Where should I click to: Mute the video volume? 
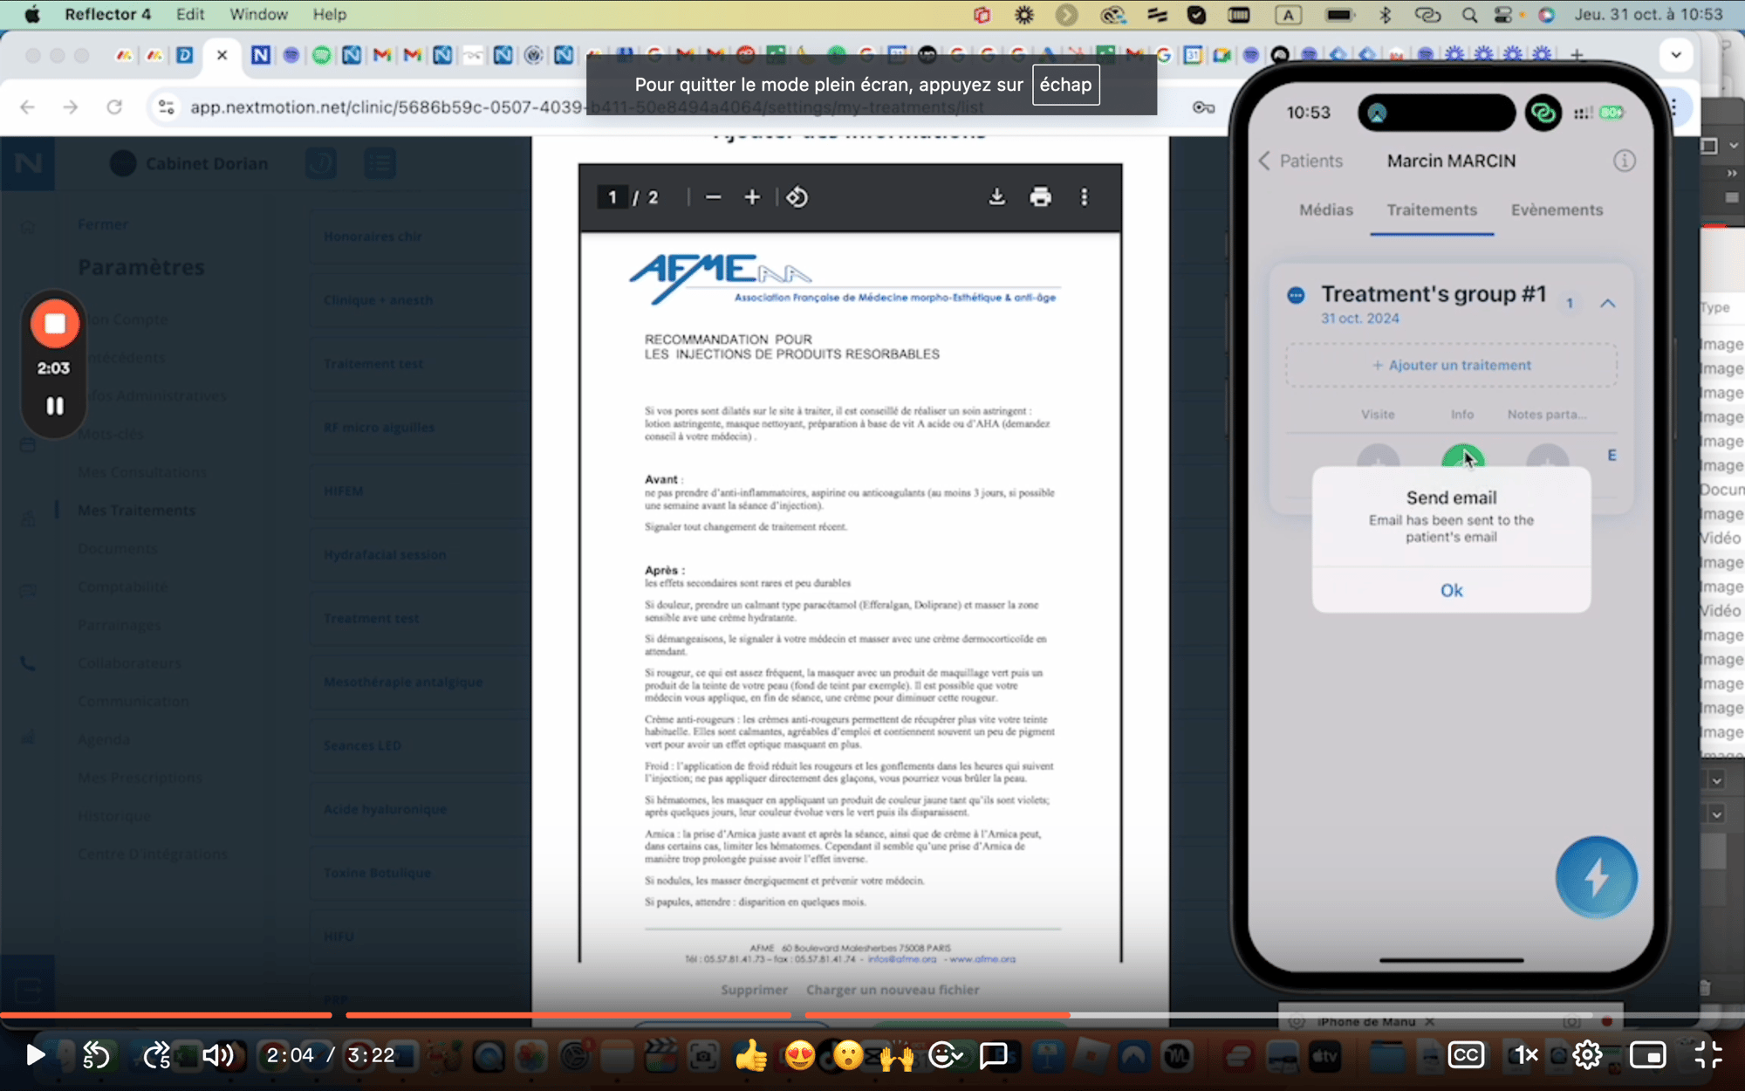(218, 1054)
